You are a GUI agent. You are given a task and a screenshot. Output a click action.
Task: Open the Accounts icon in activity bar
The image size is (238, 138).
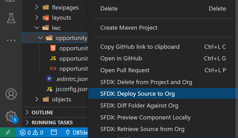coord(11,94)
